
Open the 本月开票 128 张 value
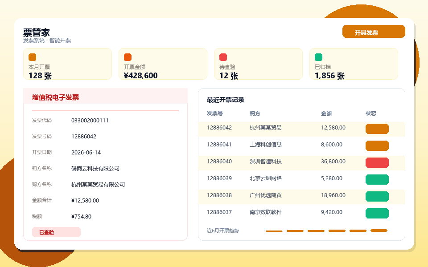[40, 76]
